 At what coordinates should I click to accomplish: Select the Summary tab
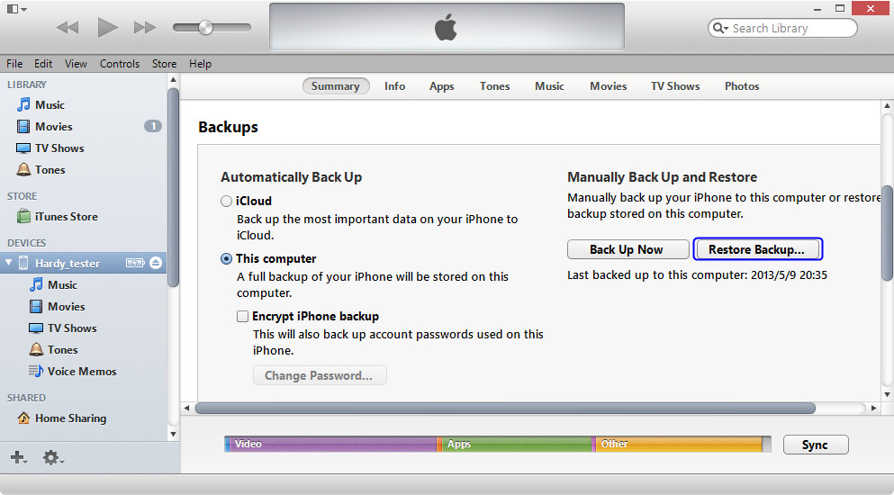click(335, 86)
